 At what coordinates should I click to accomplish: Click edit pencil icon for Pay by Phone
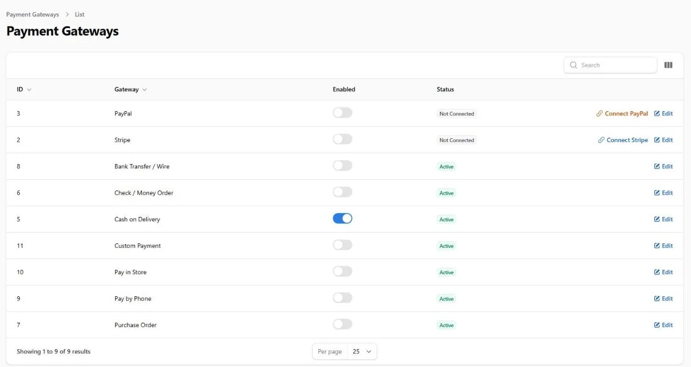tap(657, 299)
